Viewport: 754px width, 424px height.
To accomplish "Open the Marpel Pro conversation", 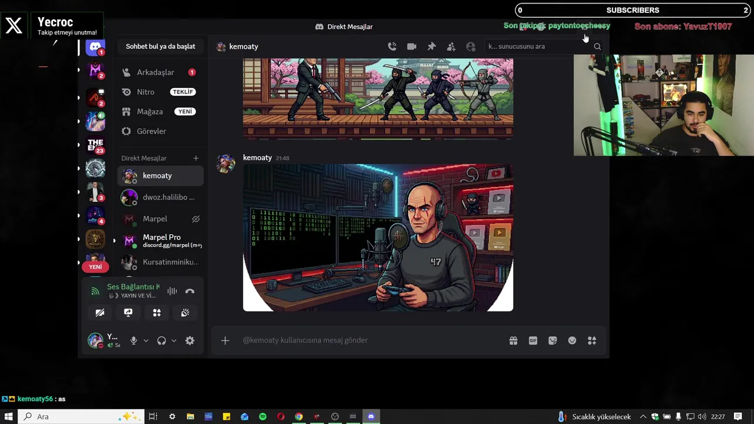I will pyautogui.click(x=160, y=240).
